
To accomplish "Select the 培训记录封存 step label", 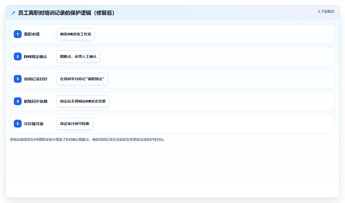I will [36, 79].
